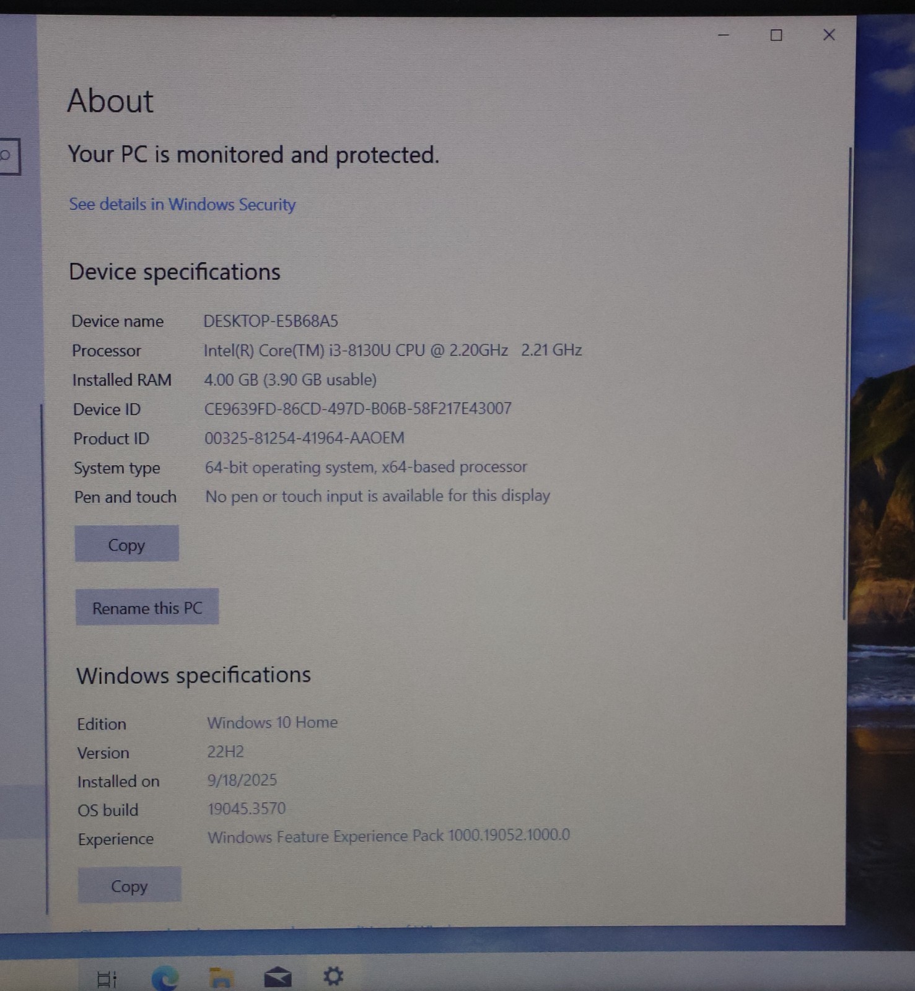Maximize the Settings window
Image resolution: width=915 pixels, height=991 pixels.
tap(776, 35)
